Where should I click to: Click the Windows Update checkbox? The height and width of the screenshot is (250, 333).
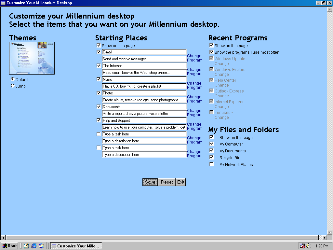211,58
